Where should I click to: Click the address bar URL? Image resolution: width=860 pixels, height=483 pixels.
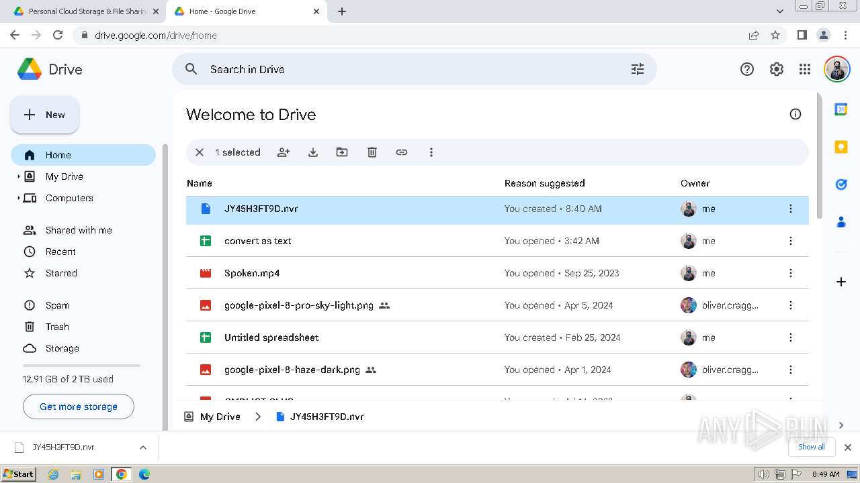[156, 36]
